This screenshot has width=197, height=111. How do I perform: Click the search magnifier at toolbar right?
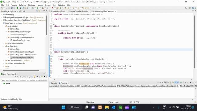point(186,8)
